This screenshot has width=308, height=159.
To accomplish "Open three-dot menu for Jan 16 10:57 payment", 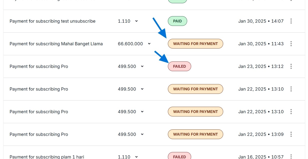I will click(x=291, y=157).
